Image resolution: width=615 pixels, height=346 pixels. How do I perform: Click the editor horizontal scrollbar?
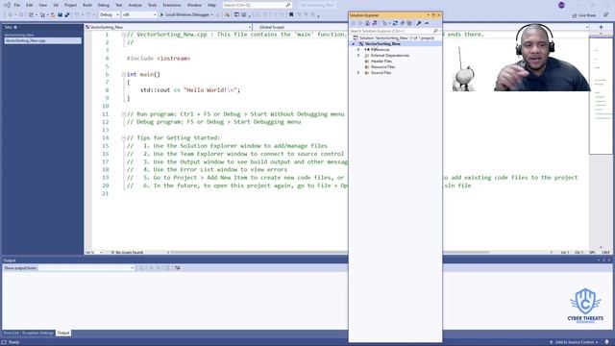pos(330,252)
